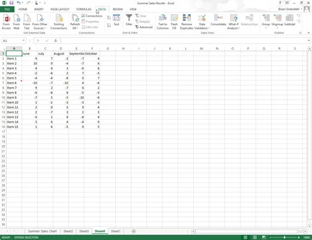Expand the From Other Sources dropdown
312x240 pixels.
click(x=40, y=22)
